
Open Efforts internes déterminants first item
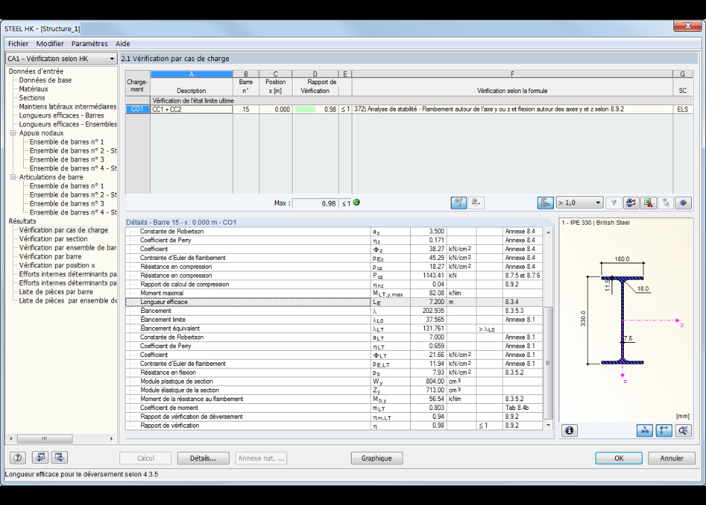point(67,274)
